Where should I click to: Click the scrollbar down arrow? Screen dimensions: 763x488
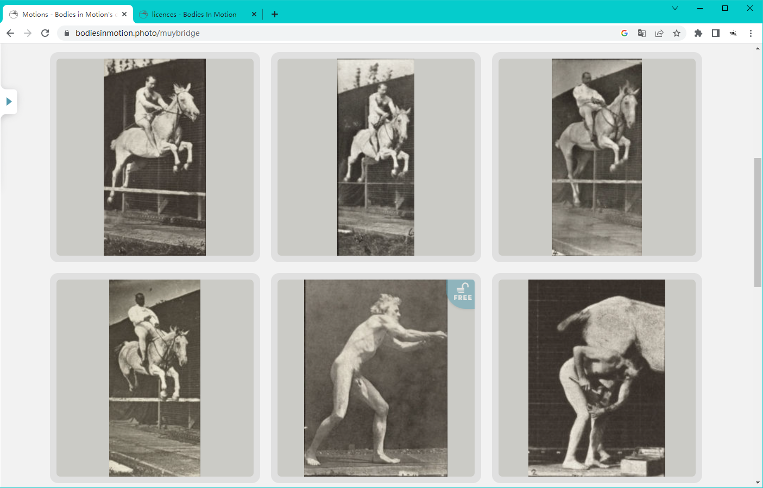(758, 483)
